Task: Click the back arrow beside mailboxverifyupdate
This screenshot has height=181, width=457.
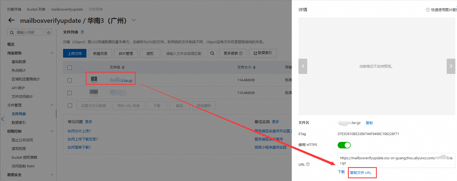Action: (11, 20)
